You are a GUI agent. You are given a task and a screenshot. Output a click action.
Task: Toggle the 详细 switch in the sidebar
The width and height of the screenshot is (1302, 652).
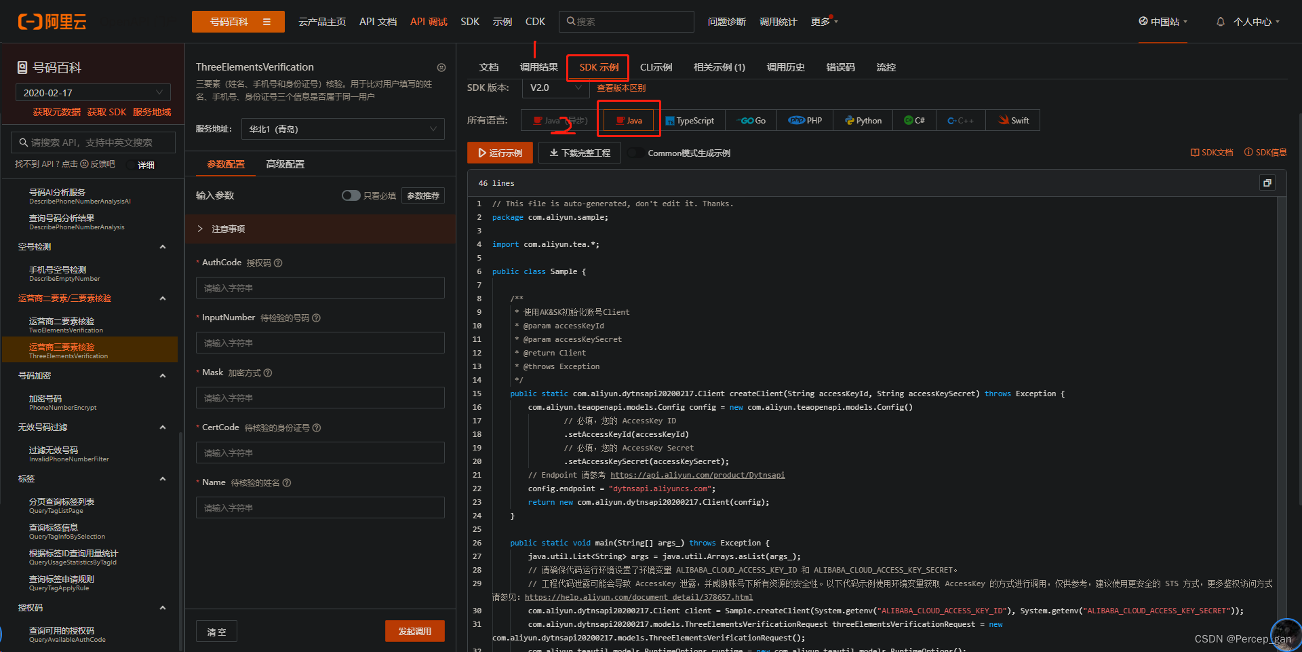pos(130,165)
